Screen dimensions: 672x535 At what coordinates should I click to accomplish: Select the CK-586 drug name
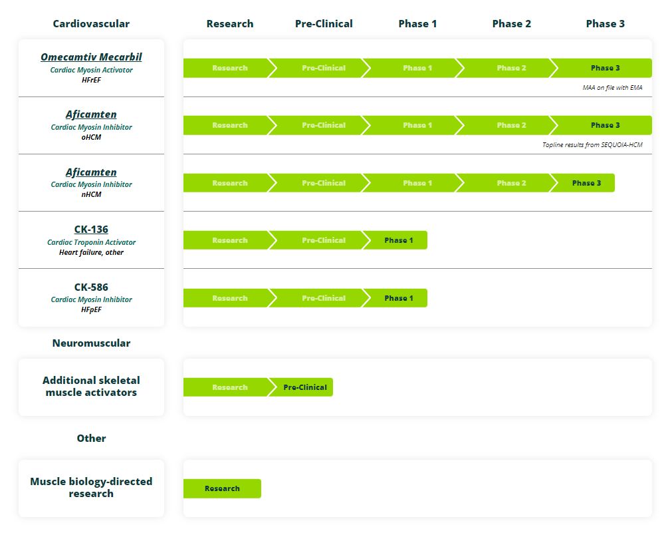pos(91,287)
